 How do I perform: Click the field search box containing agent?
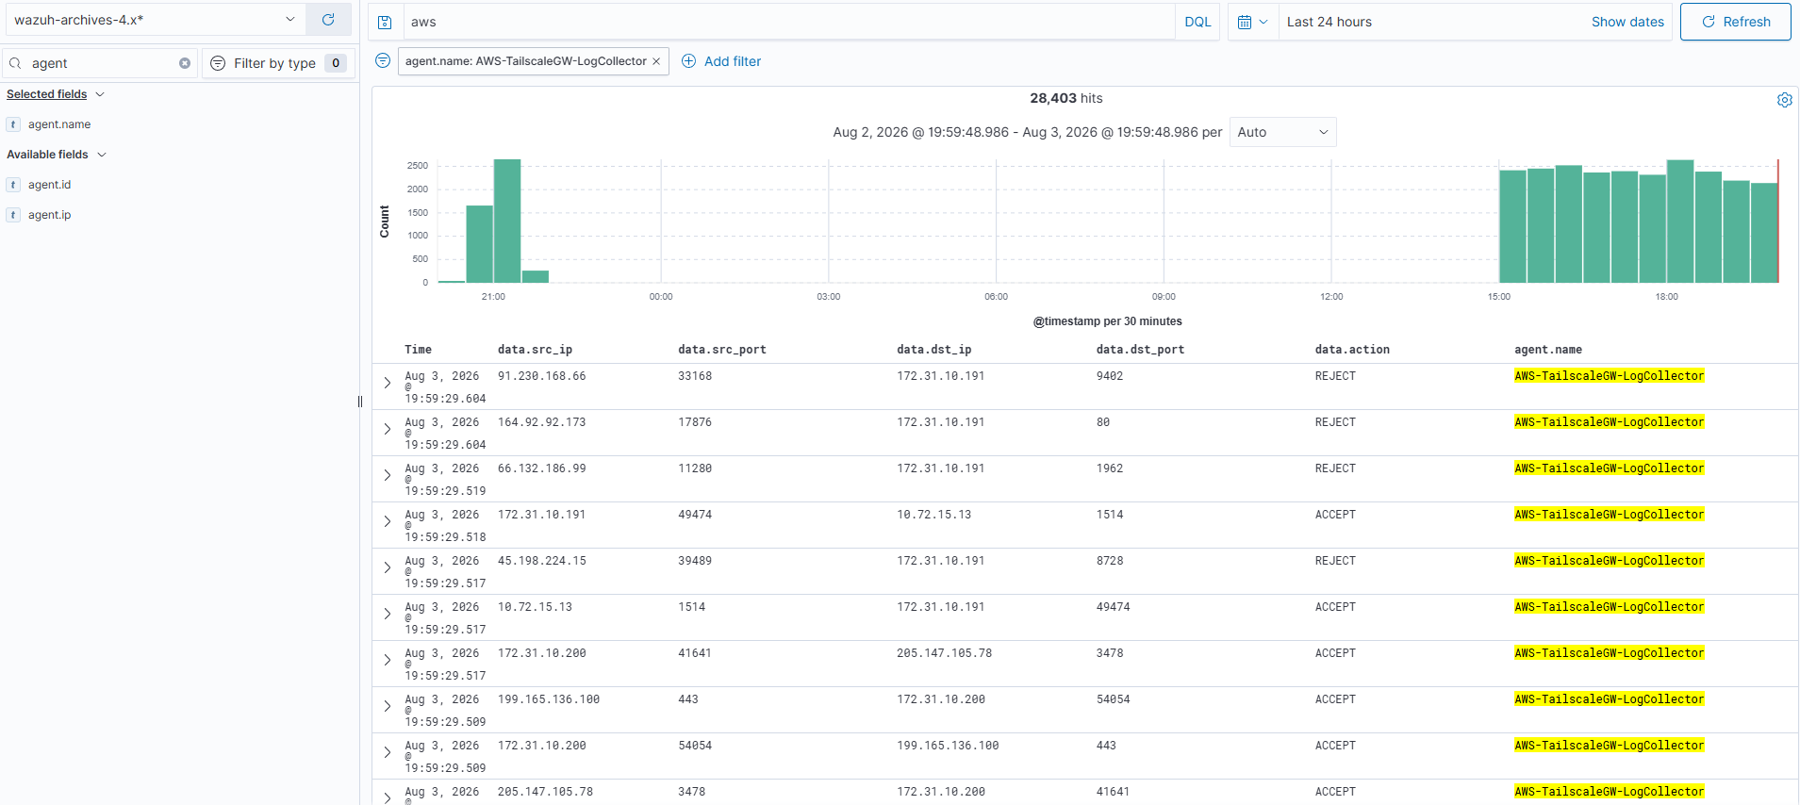click(x=100, y=63)
